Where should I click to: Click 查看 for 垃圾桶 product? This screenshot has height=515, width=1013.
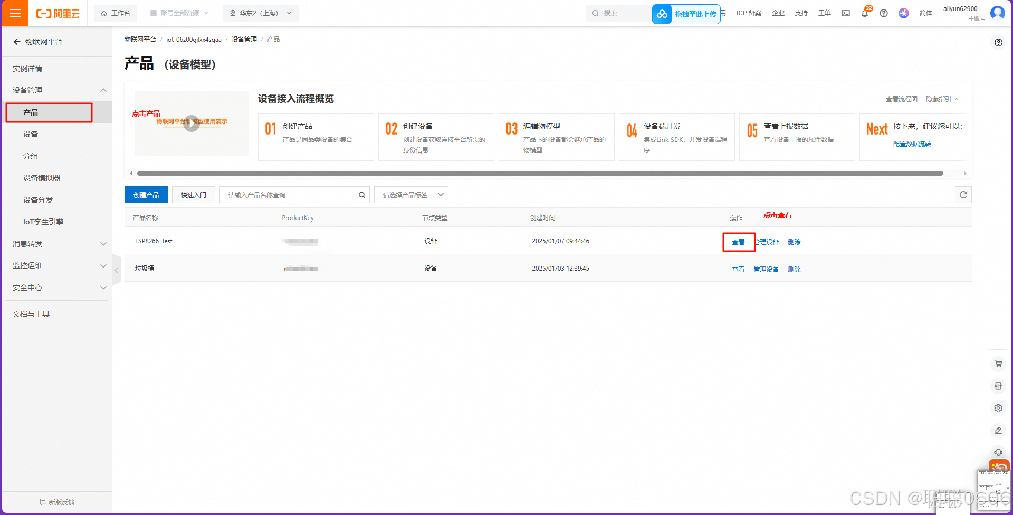738,270
